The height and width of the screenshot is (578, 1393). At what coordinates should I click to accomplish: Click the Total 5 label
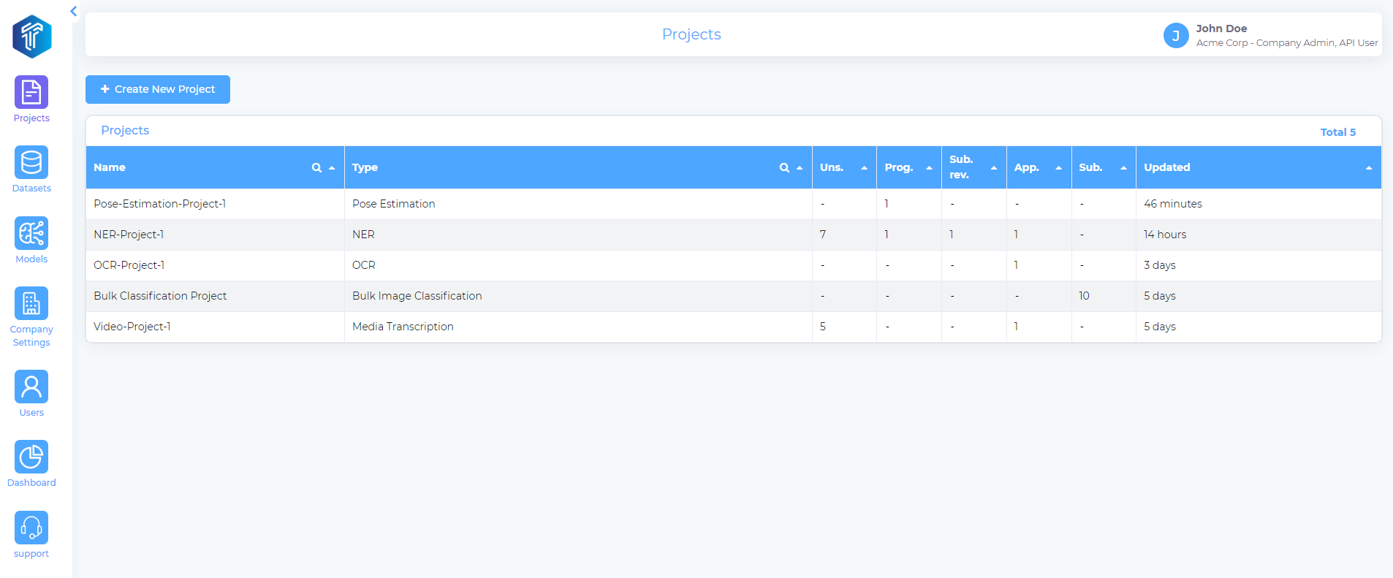[x=1337, y=132]
